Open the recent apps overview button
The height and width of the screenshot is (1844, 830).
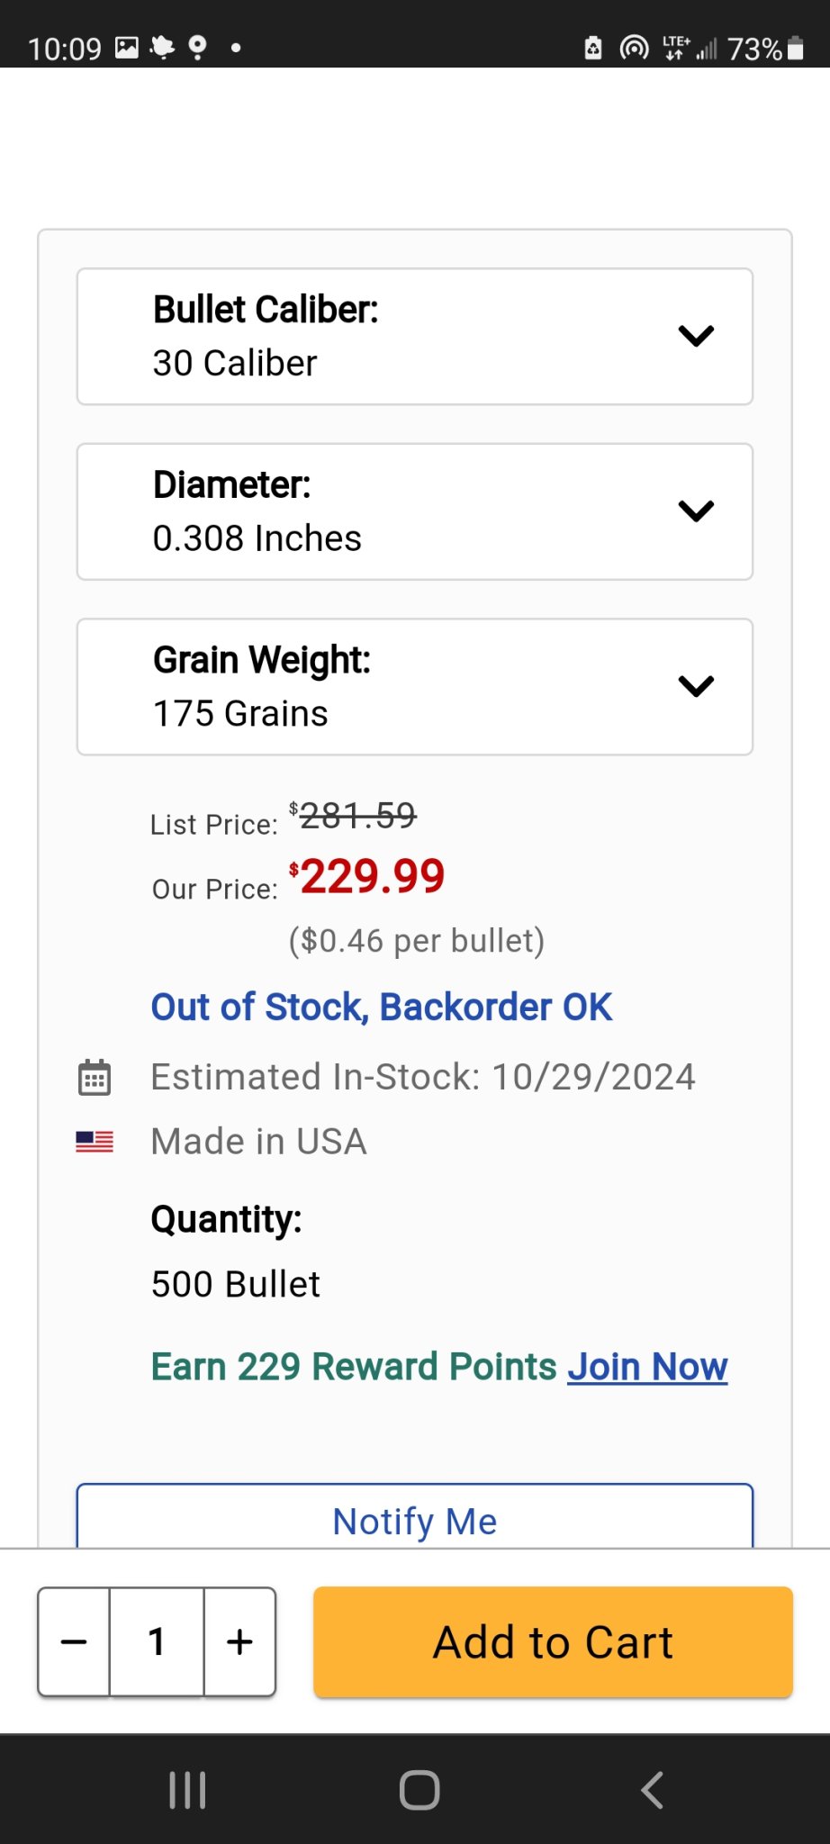tap(187, 1790)
